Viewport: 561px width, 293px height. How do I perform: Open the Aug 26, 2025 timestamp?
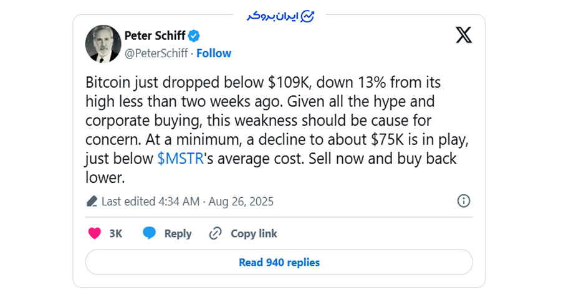pos(240,202)
